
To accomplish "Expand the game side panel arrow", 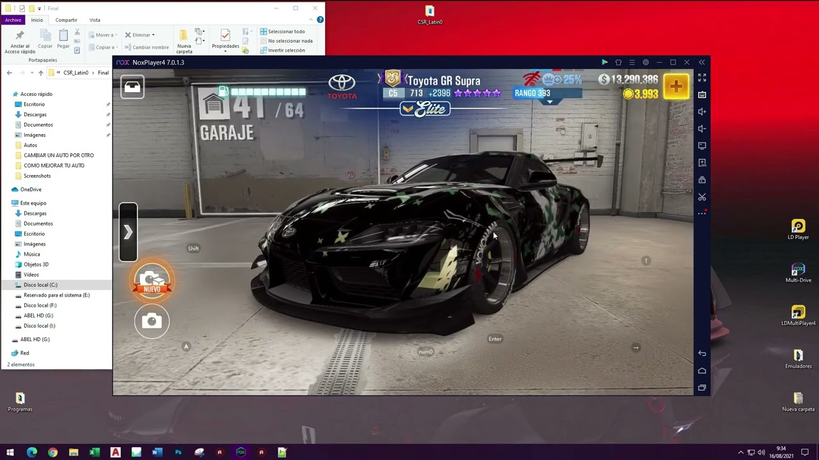I will point(128,232).
